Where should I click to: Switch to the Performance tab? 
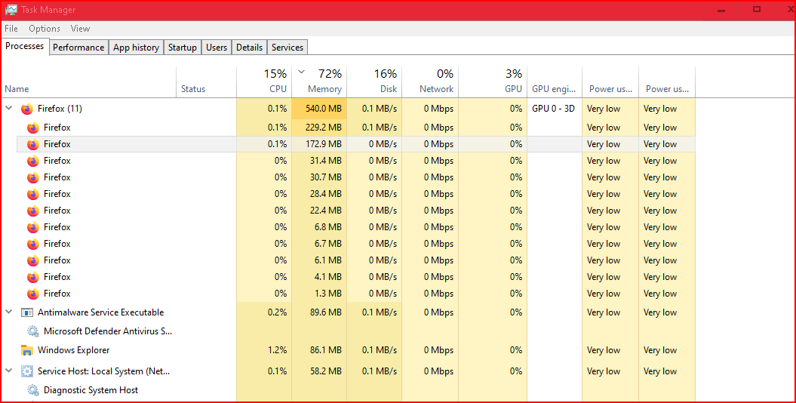coord(78,48)
